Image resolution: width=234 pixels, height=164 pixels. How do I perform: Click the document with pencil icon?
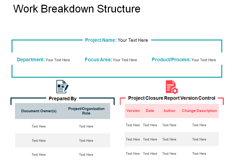[x=62, y=86]
